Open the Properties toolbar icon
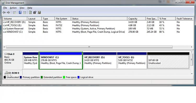This screenshot has width=196, height=103. tap(35, 12)
